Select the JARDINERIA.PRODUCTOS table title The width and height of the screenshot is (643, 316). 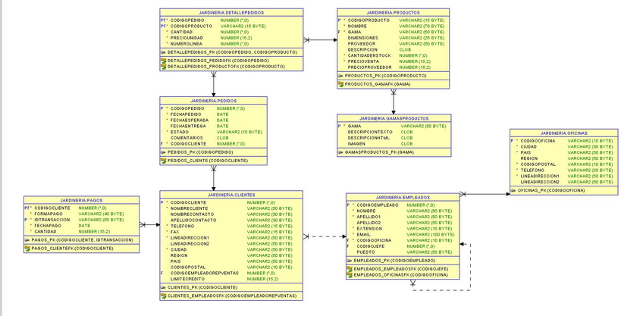393,13
